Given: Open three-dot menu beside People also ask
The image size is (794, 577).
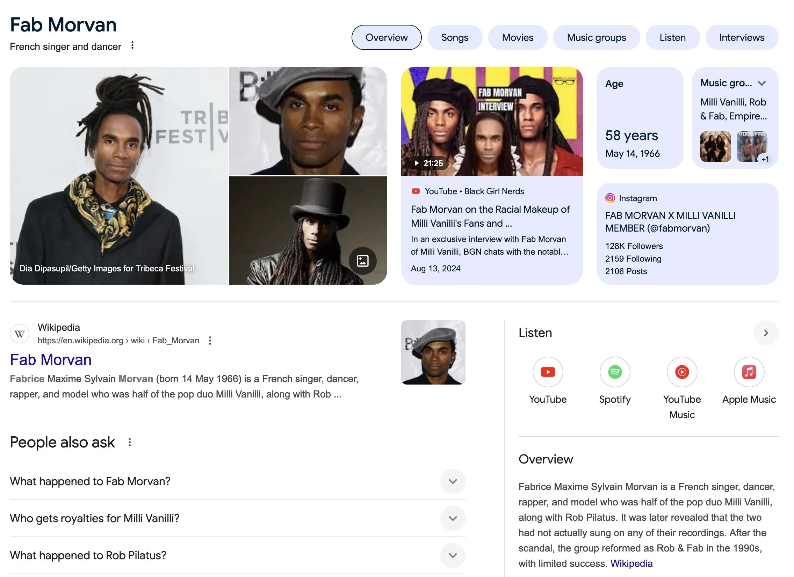Looking at the screenshot, I should (x=130, y=442).
